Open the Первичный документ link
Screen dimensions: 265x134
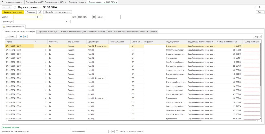coord(10,128)
